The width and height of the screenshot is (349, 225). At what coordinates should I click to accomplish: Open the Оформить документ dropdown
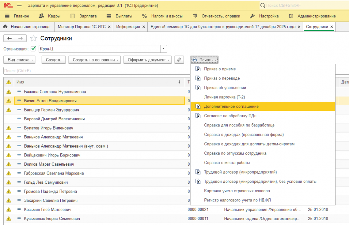147,60
